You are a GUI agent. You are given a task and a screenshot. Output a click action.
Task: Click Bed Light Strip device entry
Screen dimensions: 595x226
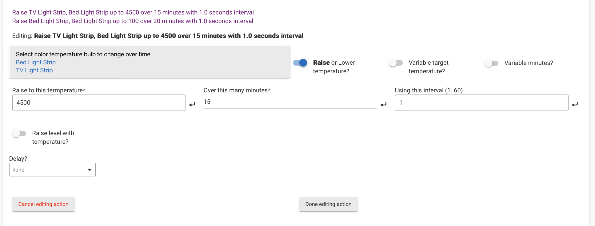pos(36,62)
